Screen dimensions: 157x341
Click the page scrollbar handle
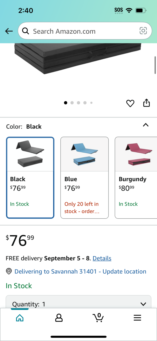pyautogui.click(x=155, y=65)
